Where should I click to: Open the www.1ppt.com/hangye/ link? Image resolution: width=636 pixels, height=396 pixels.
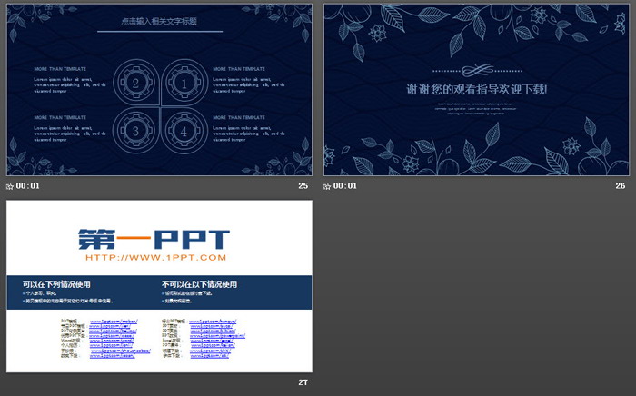tap(213, 322)
